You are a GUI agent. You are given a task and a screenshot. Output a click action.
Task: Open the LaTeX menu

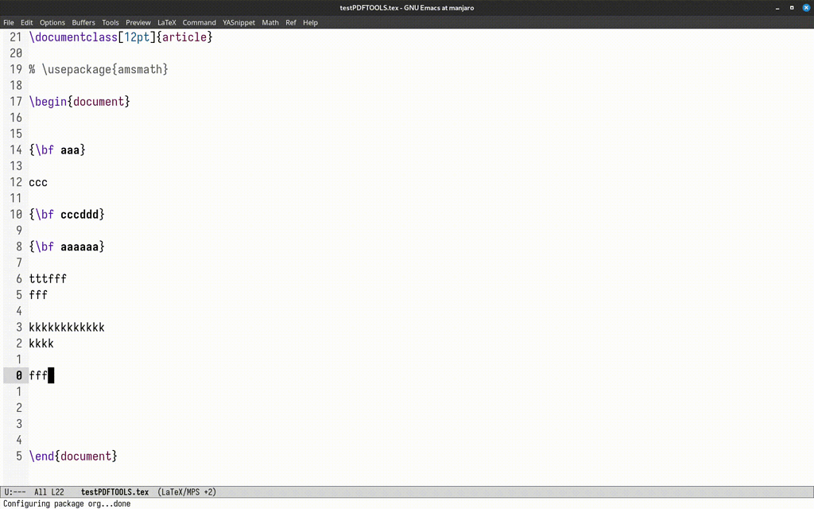[x=166, y=22]
